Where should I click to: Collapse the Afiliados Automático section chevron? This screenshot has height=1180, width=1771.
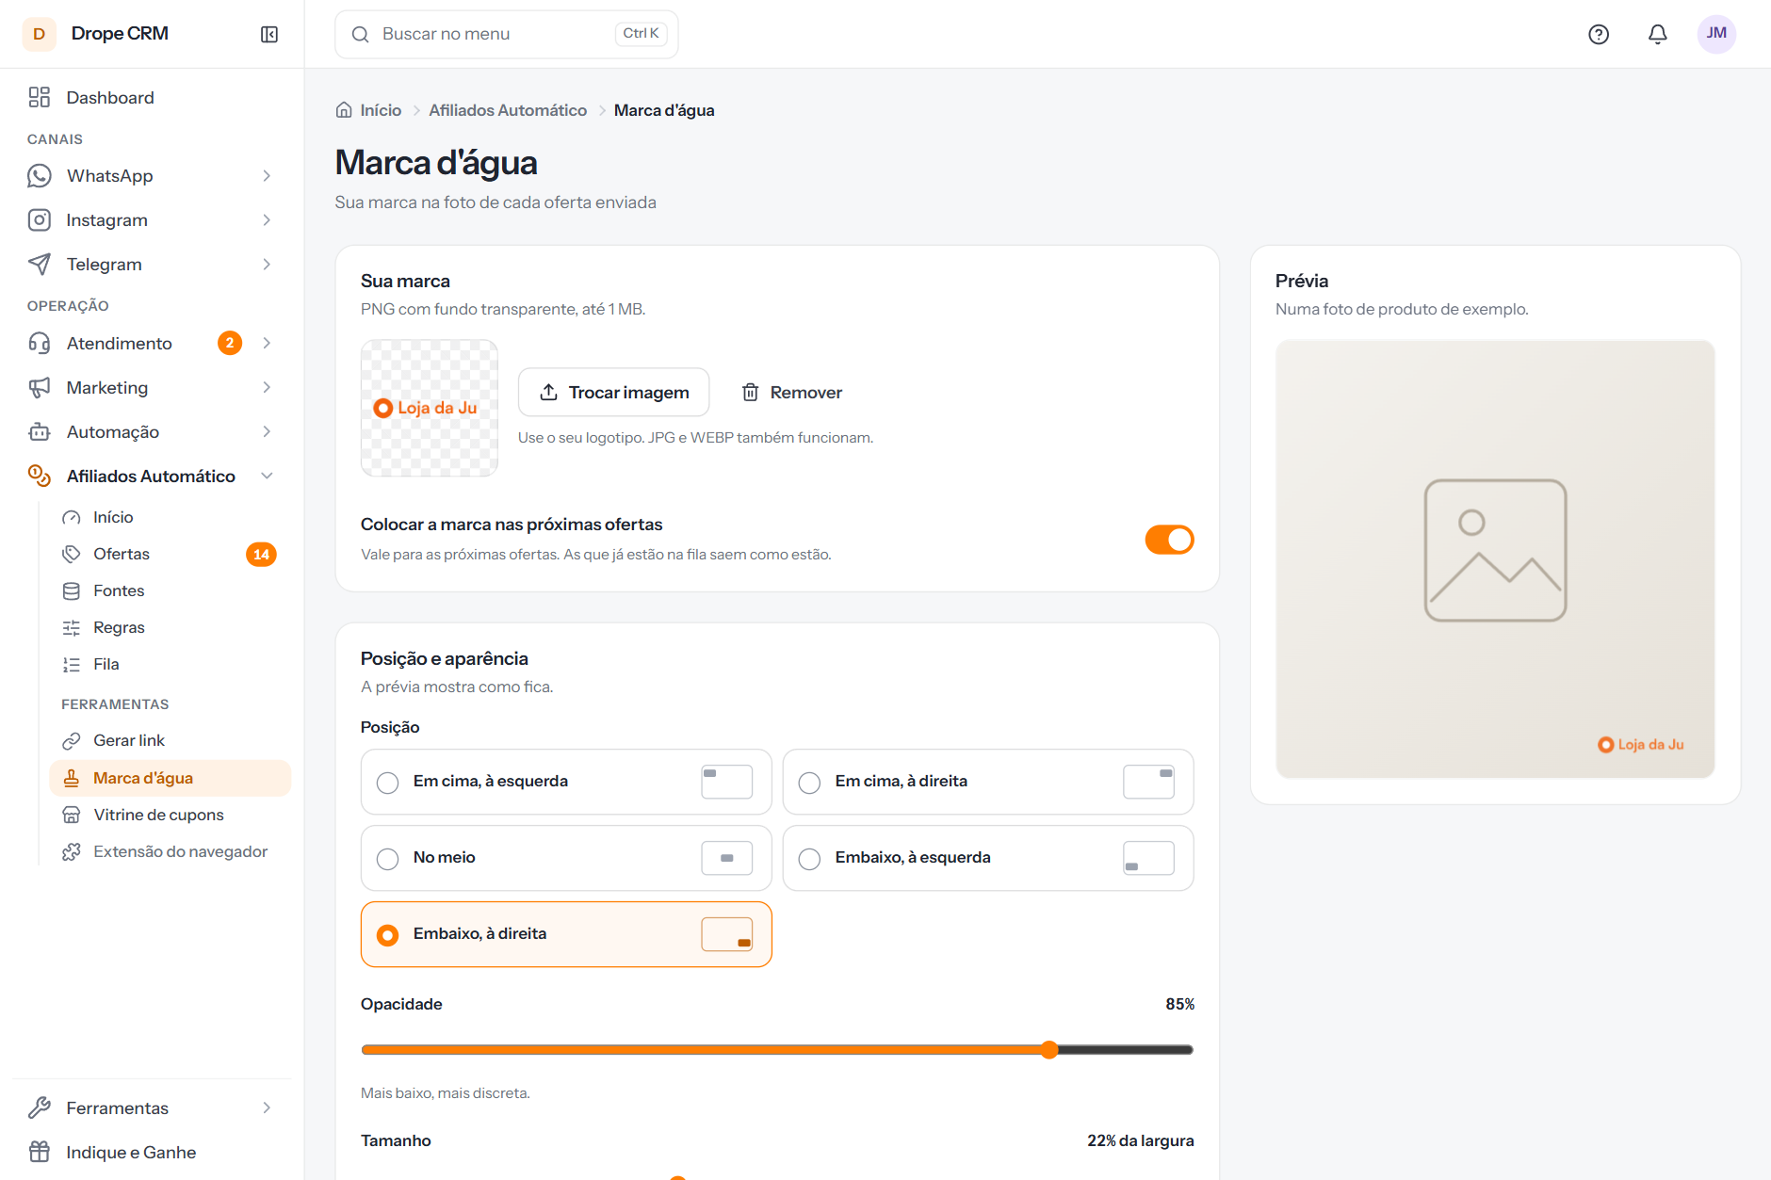pyautogui.click(x=267, y=476)
